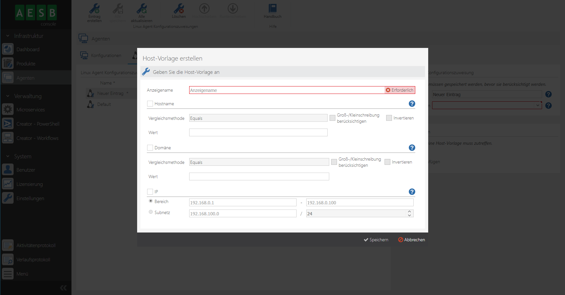Click Alle aktualisieren toolbar icon
This screenshot has height=295, width=565.
coord(141,9)
